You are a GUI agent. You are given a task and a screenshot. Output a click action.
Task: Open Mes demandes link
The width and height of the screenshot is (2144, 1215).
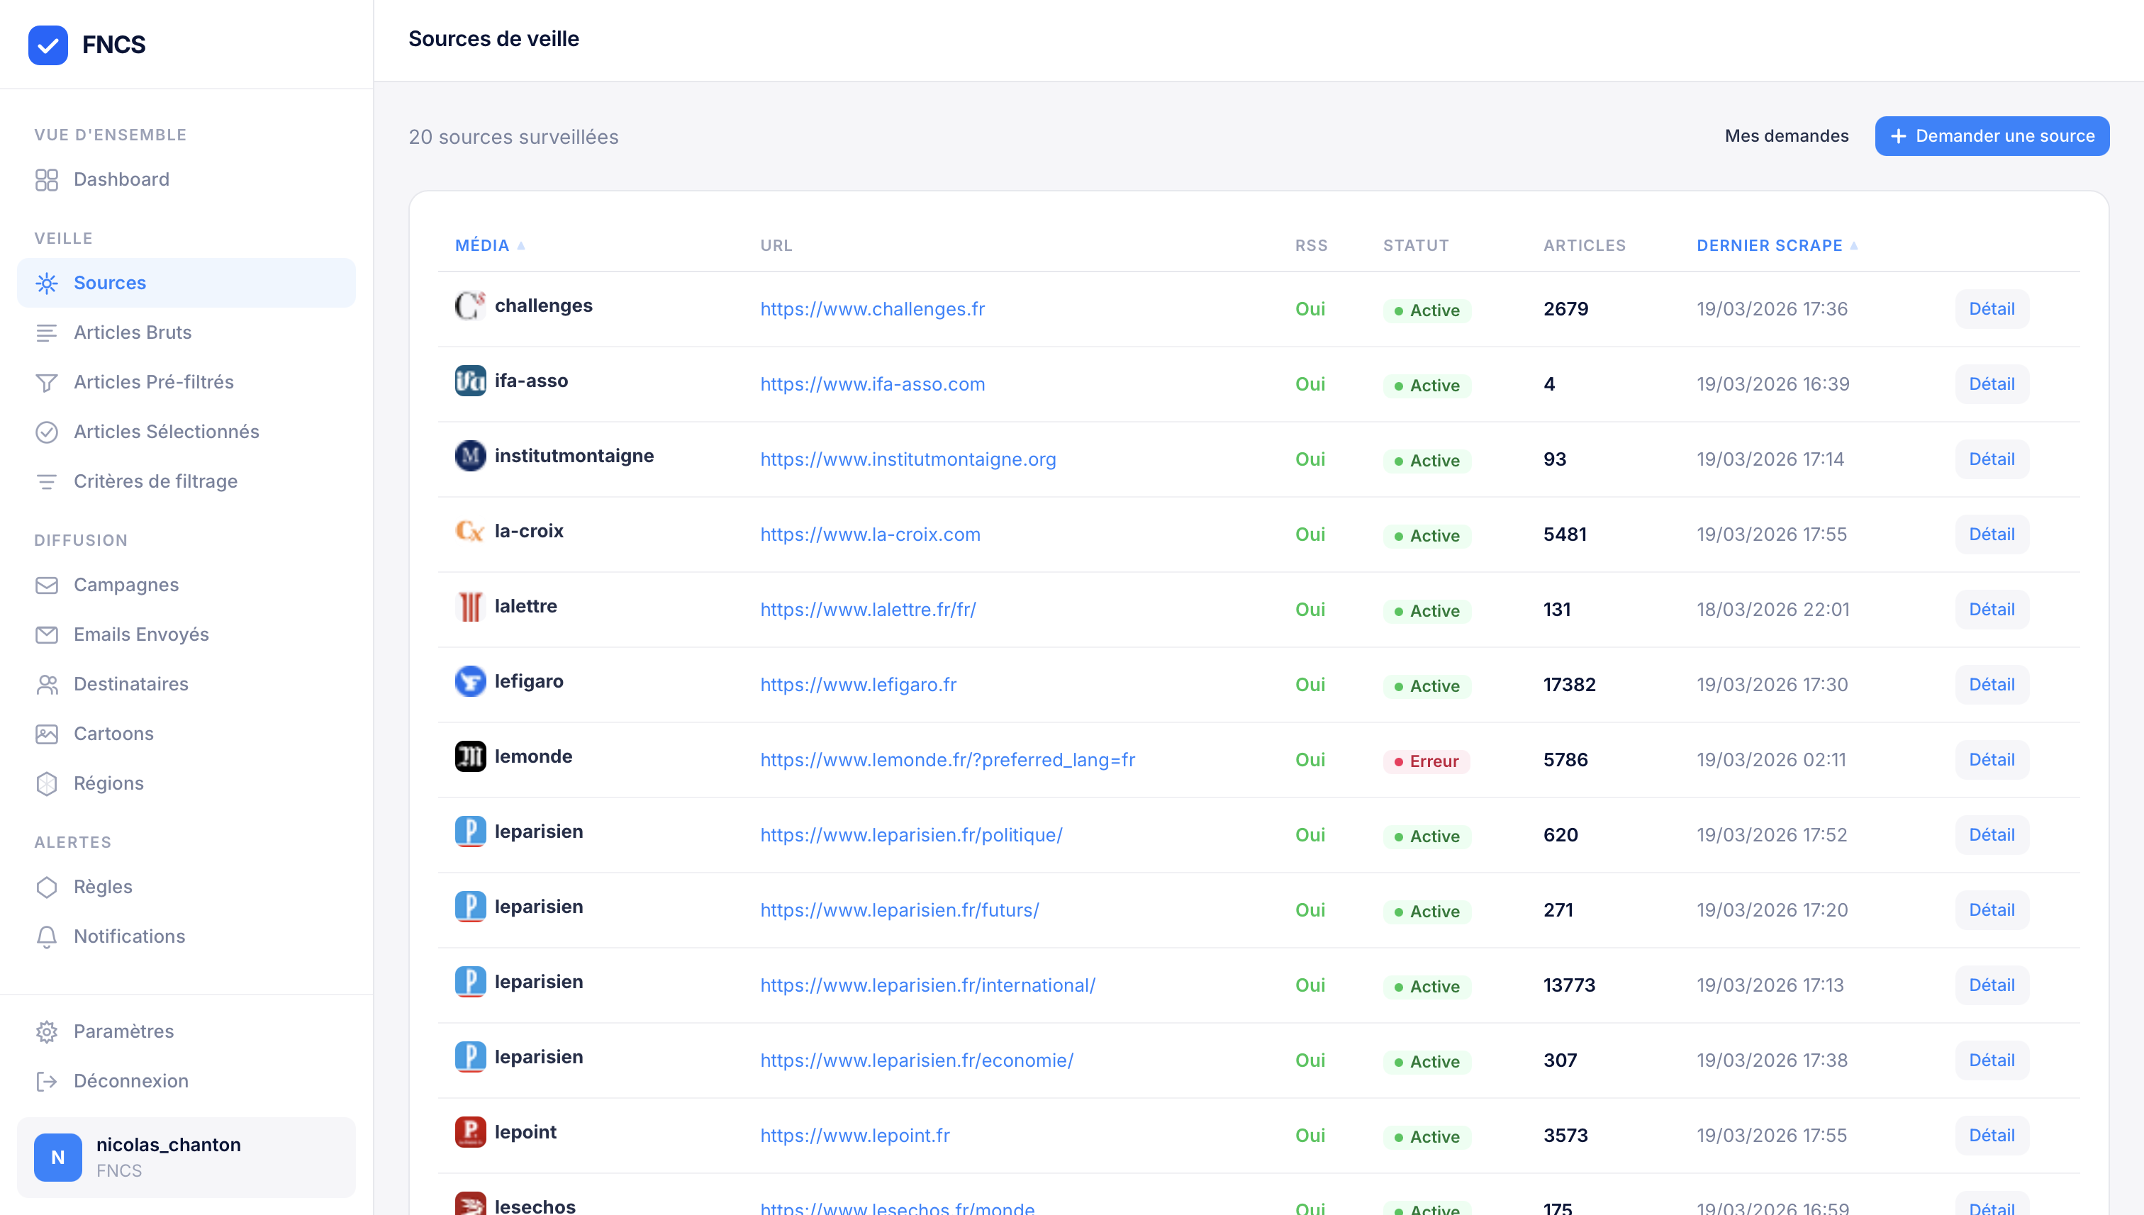pos(1786,136)
